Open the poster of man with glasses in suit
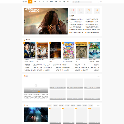124x124 pixels. coord(30,50)
